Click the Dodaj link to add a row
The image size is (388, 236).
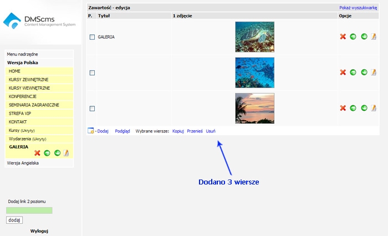pyautogui.click(x=103, y=131)
